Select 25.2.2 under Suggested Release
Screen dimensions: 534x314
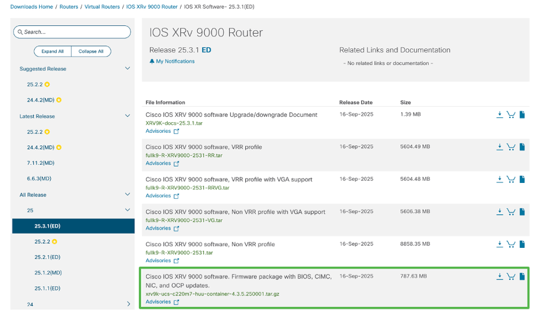point(35,84)
